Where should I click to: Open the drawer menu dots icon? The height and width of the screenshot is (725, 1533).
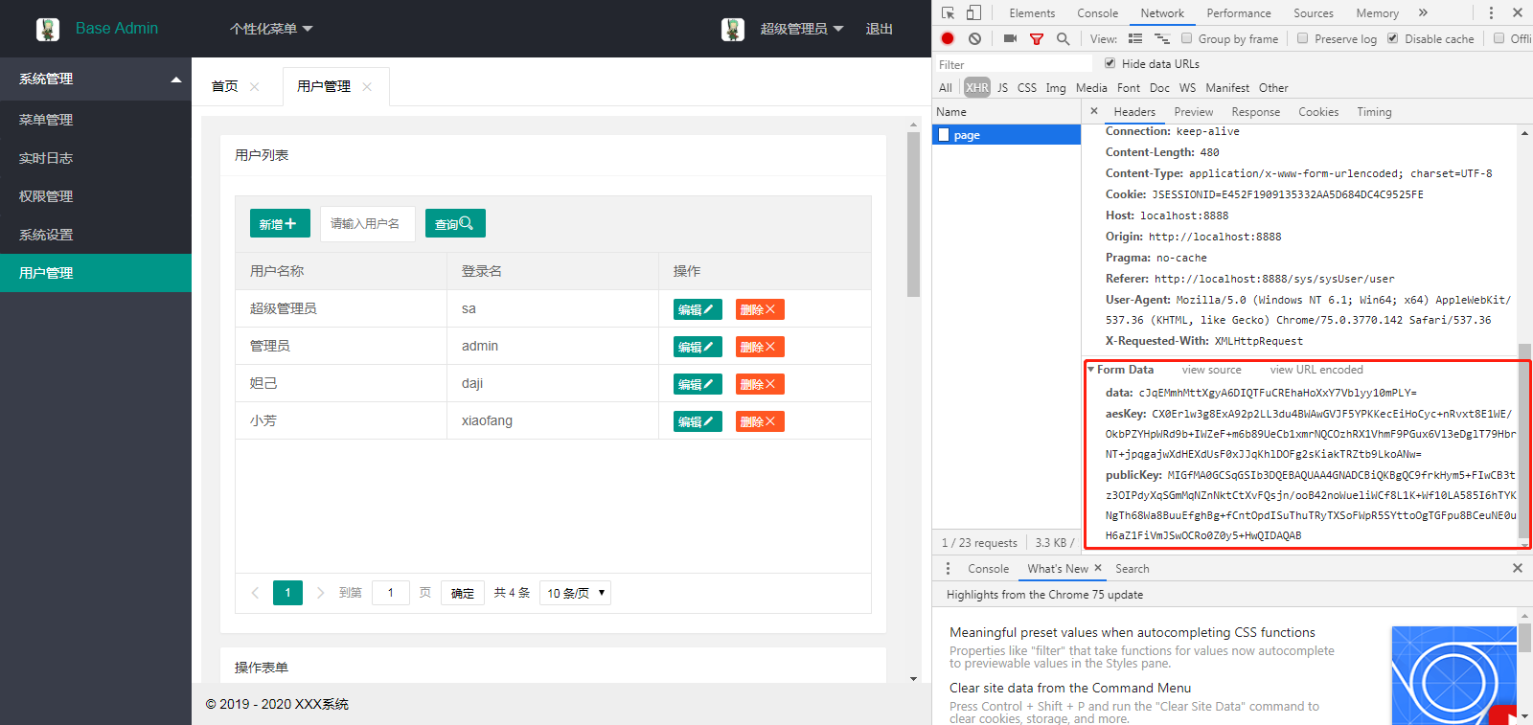click(949, 568)
